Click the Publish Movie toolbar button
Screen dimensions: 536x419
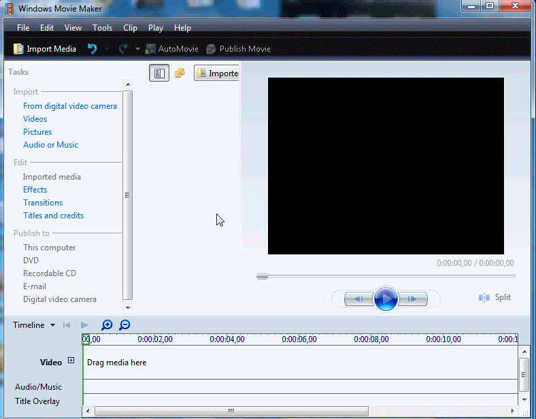tap(238, 49)
